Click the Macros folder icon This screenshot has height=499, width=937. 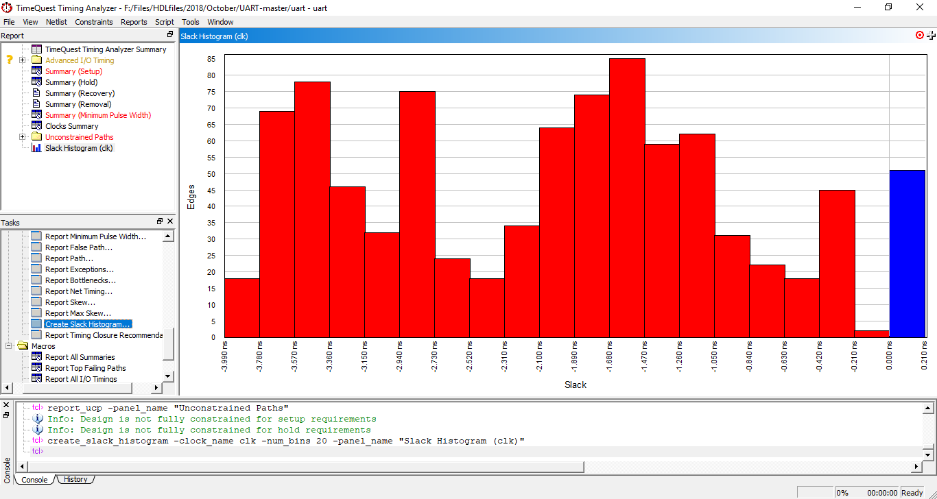23,346
